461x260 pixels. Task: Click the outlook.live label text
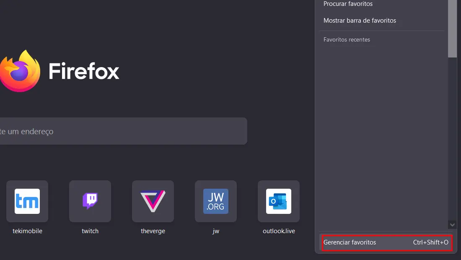[x=279, y=231]
